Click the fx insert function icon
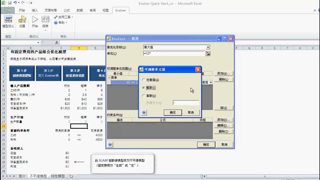Image resolution: width=320 pixels, height=180 pixels. (x=57, y=42)
